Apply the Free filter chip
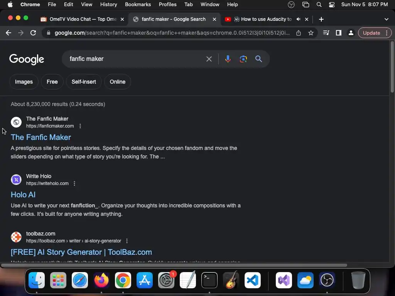This screenshot has height=296, width=395. coord(52,82)
